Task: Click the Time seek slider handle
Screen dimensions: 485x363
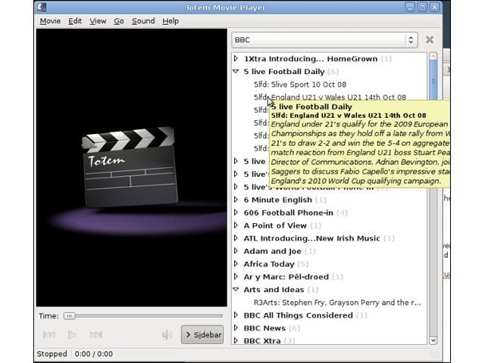Action: (69, 316)
